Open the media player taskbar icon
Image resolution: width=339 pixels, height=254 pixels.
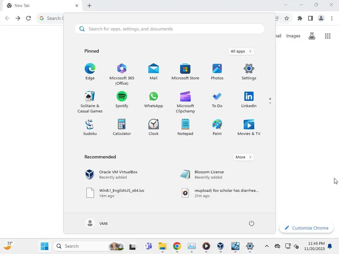(x=206, y=246)
